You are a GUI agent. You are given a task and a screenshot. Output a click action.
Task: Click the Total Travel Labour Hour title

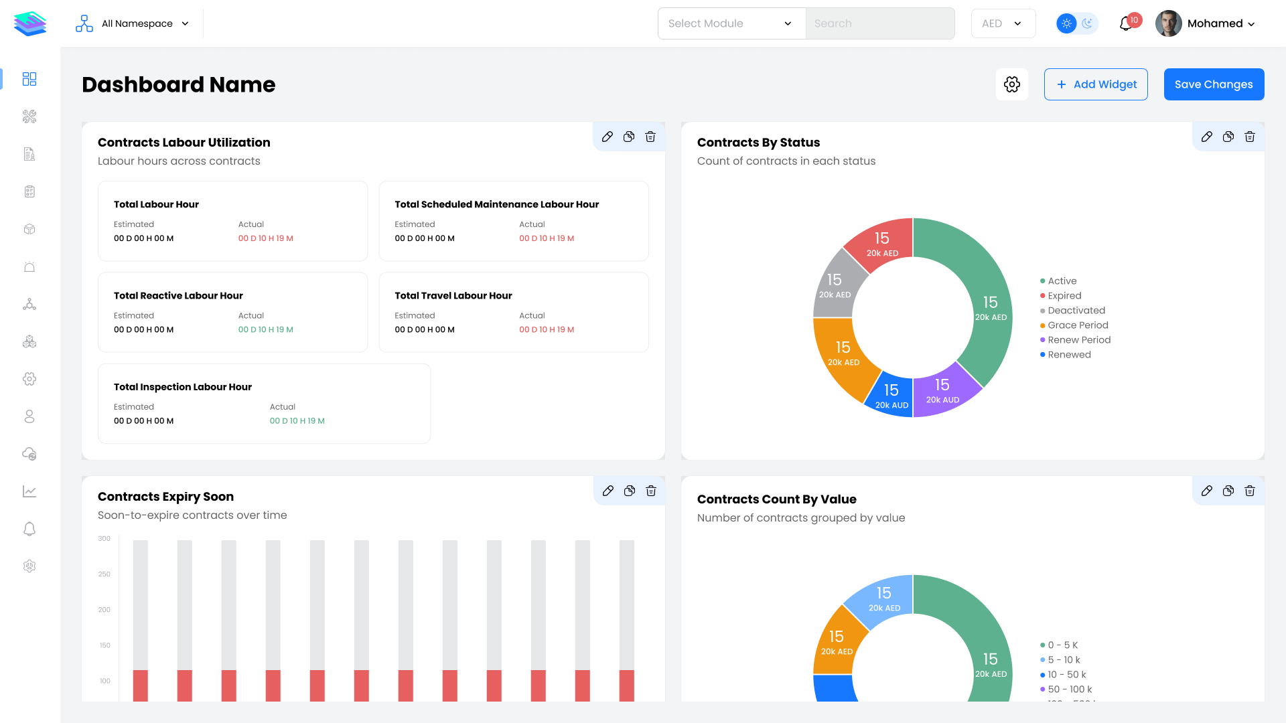pos(453,295)
